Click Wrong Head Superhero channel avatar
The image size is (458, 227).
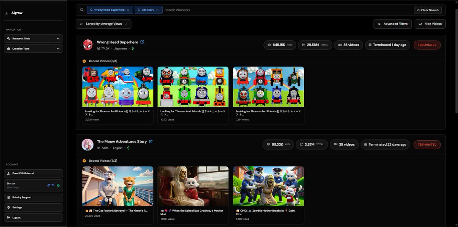(x=87, y=45)
